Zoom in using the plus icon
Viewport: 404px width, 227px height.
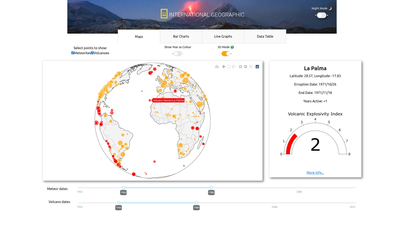tap(241, 67)
